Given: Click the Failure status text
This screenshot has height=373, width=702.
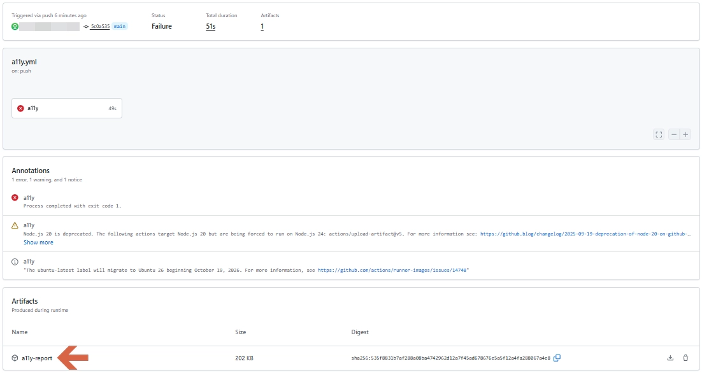Looking at the screenshot, I should [162, 26].
